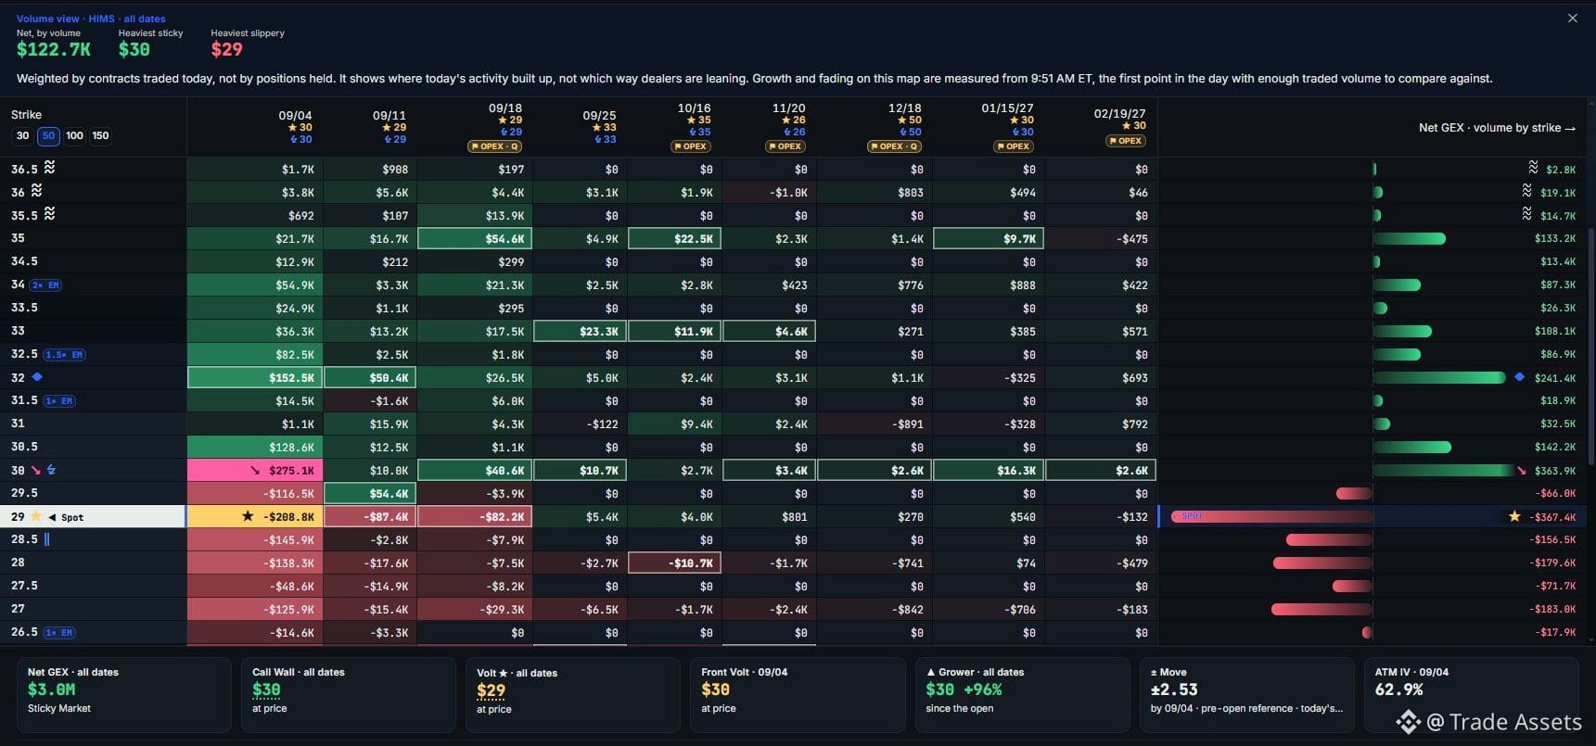
Task: Click the $22.5K cell
Action: tap(674, 239)
